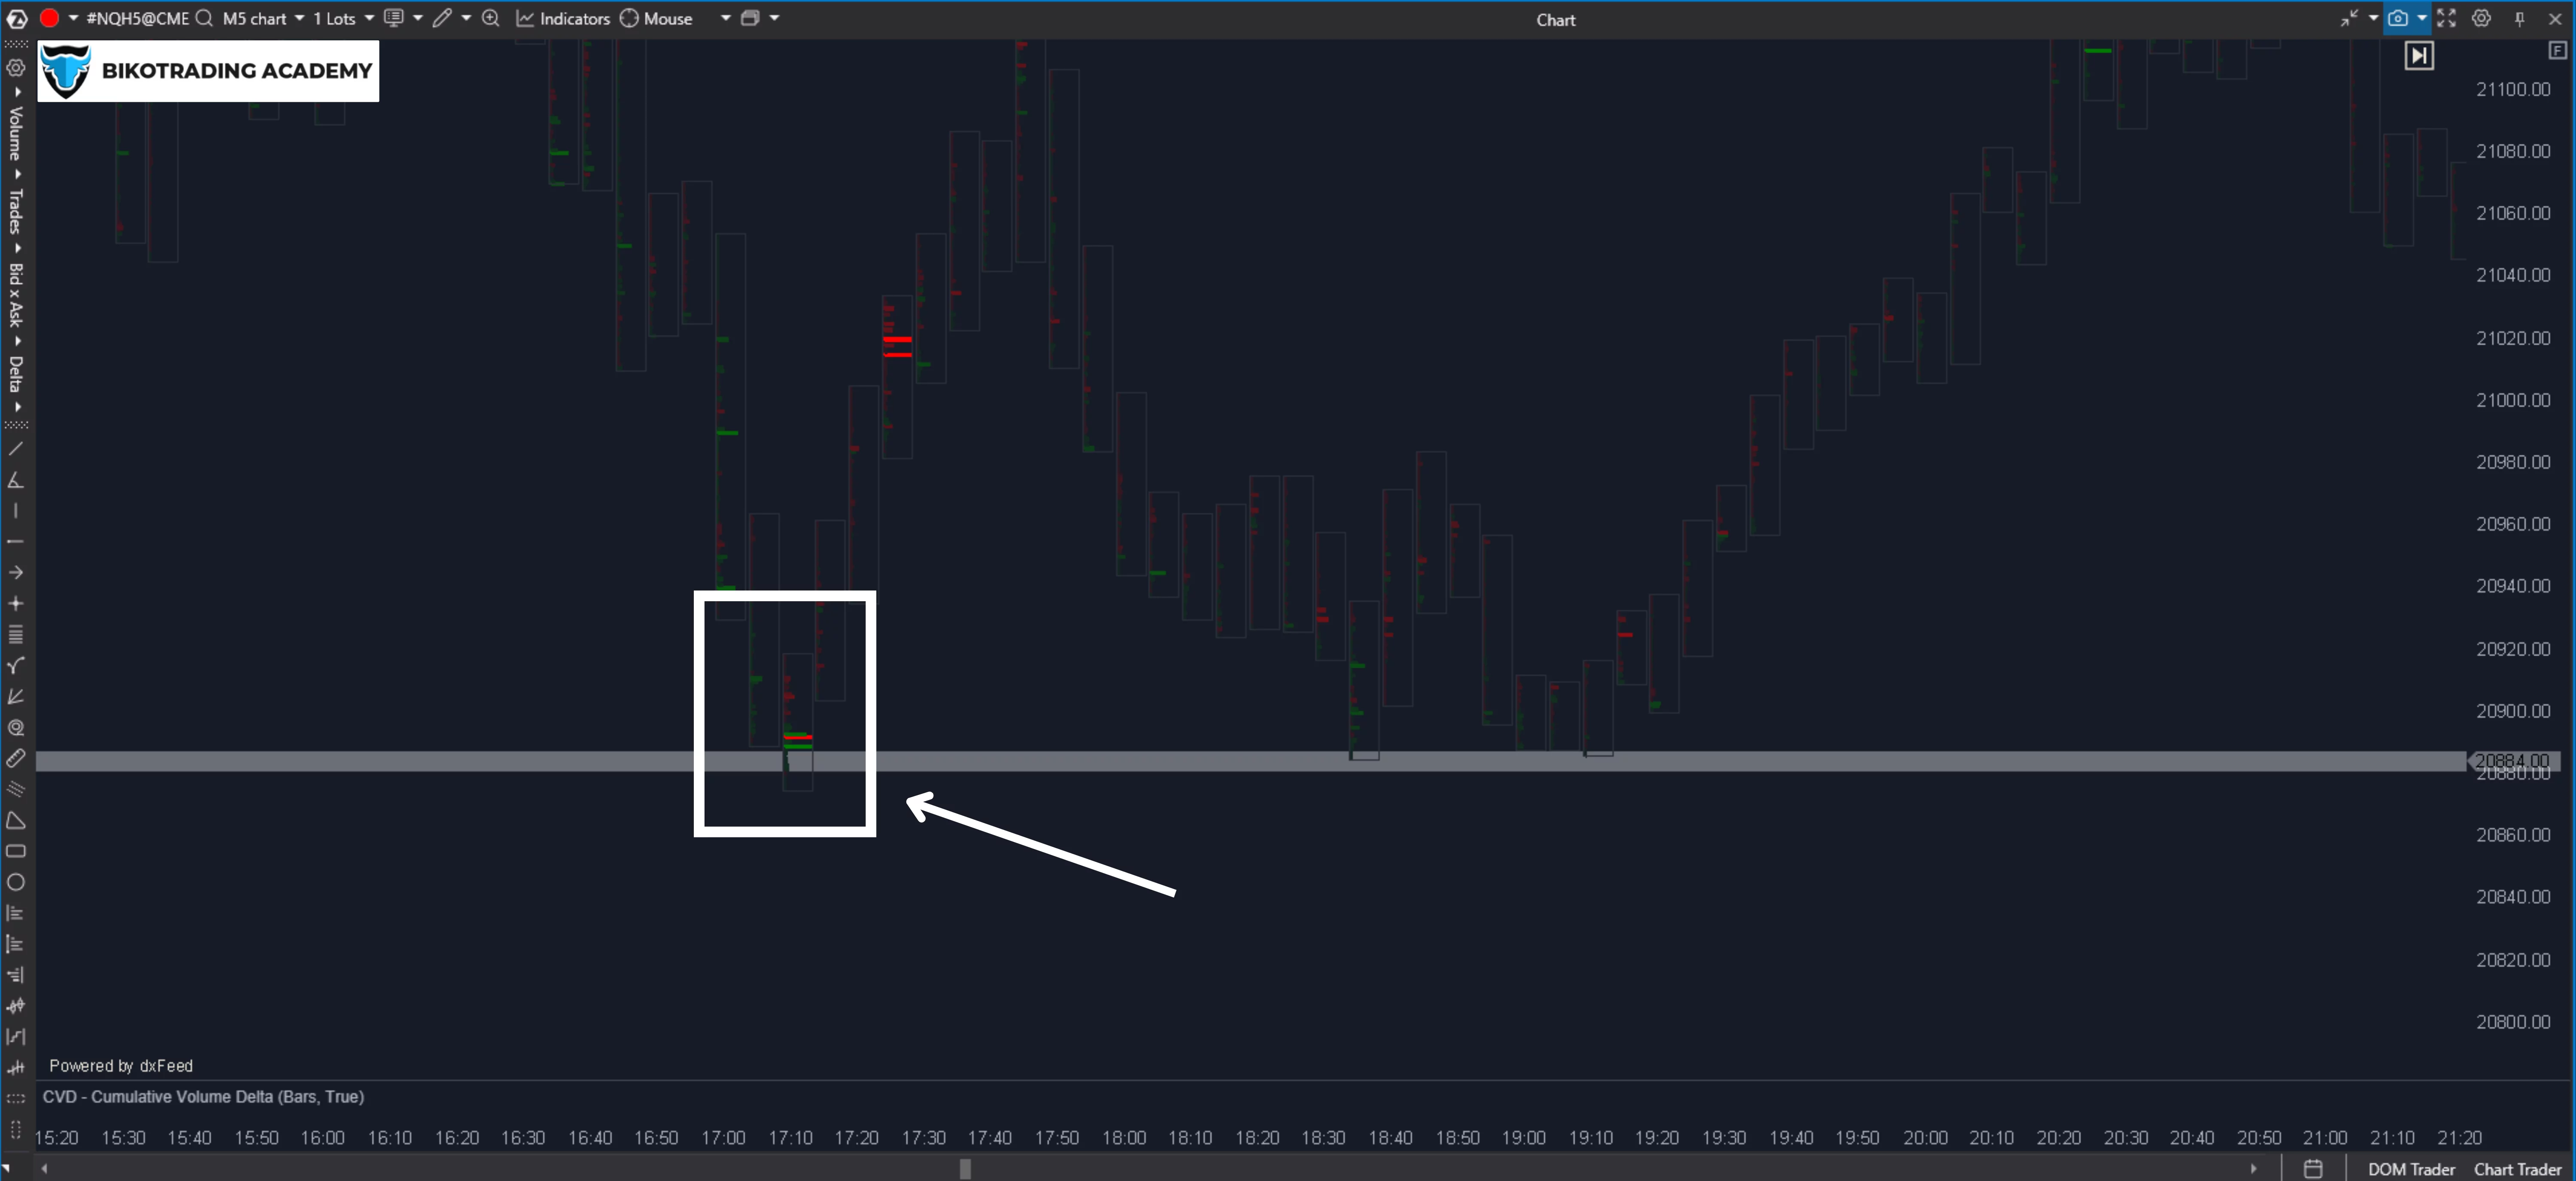The width and height of the screenshot is (2576, 1181).
Task: Click the horizontal scrollbar thumb
Action: tap(965, 1168)
